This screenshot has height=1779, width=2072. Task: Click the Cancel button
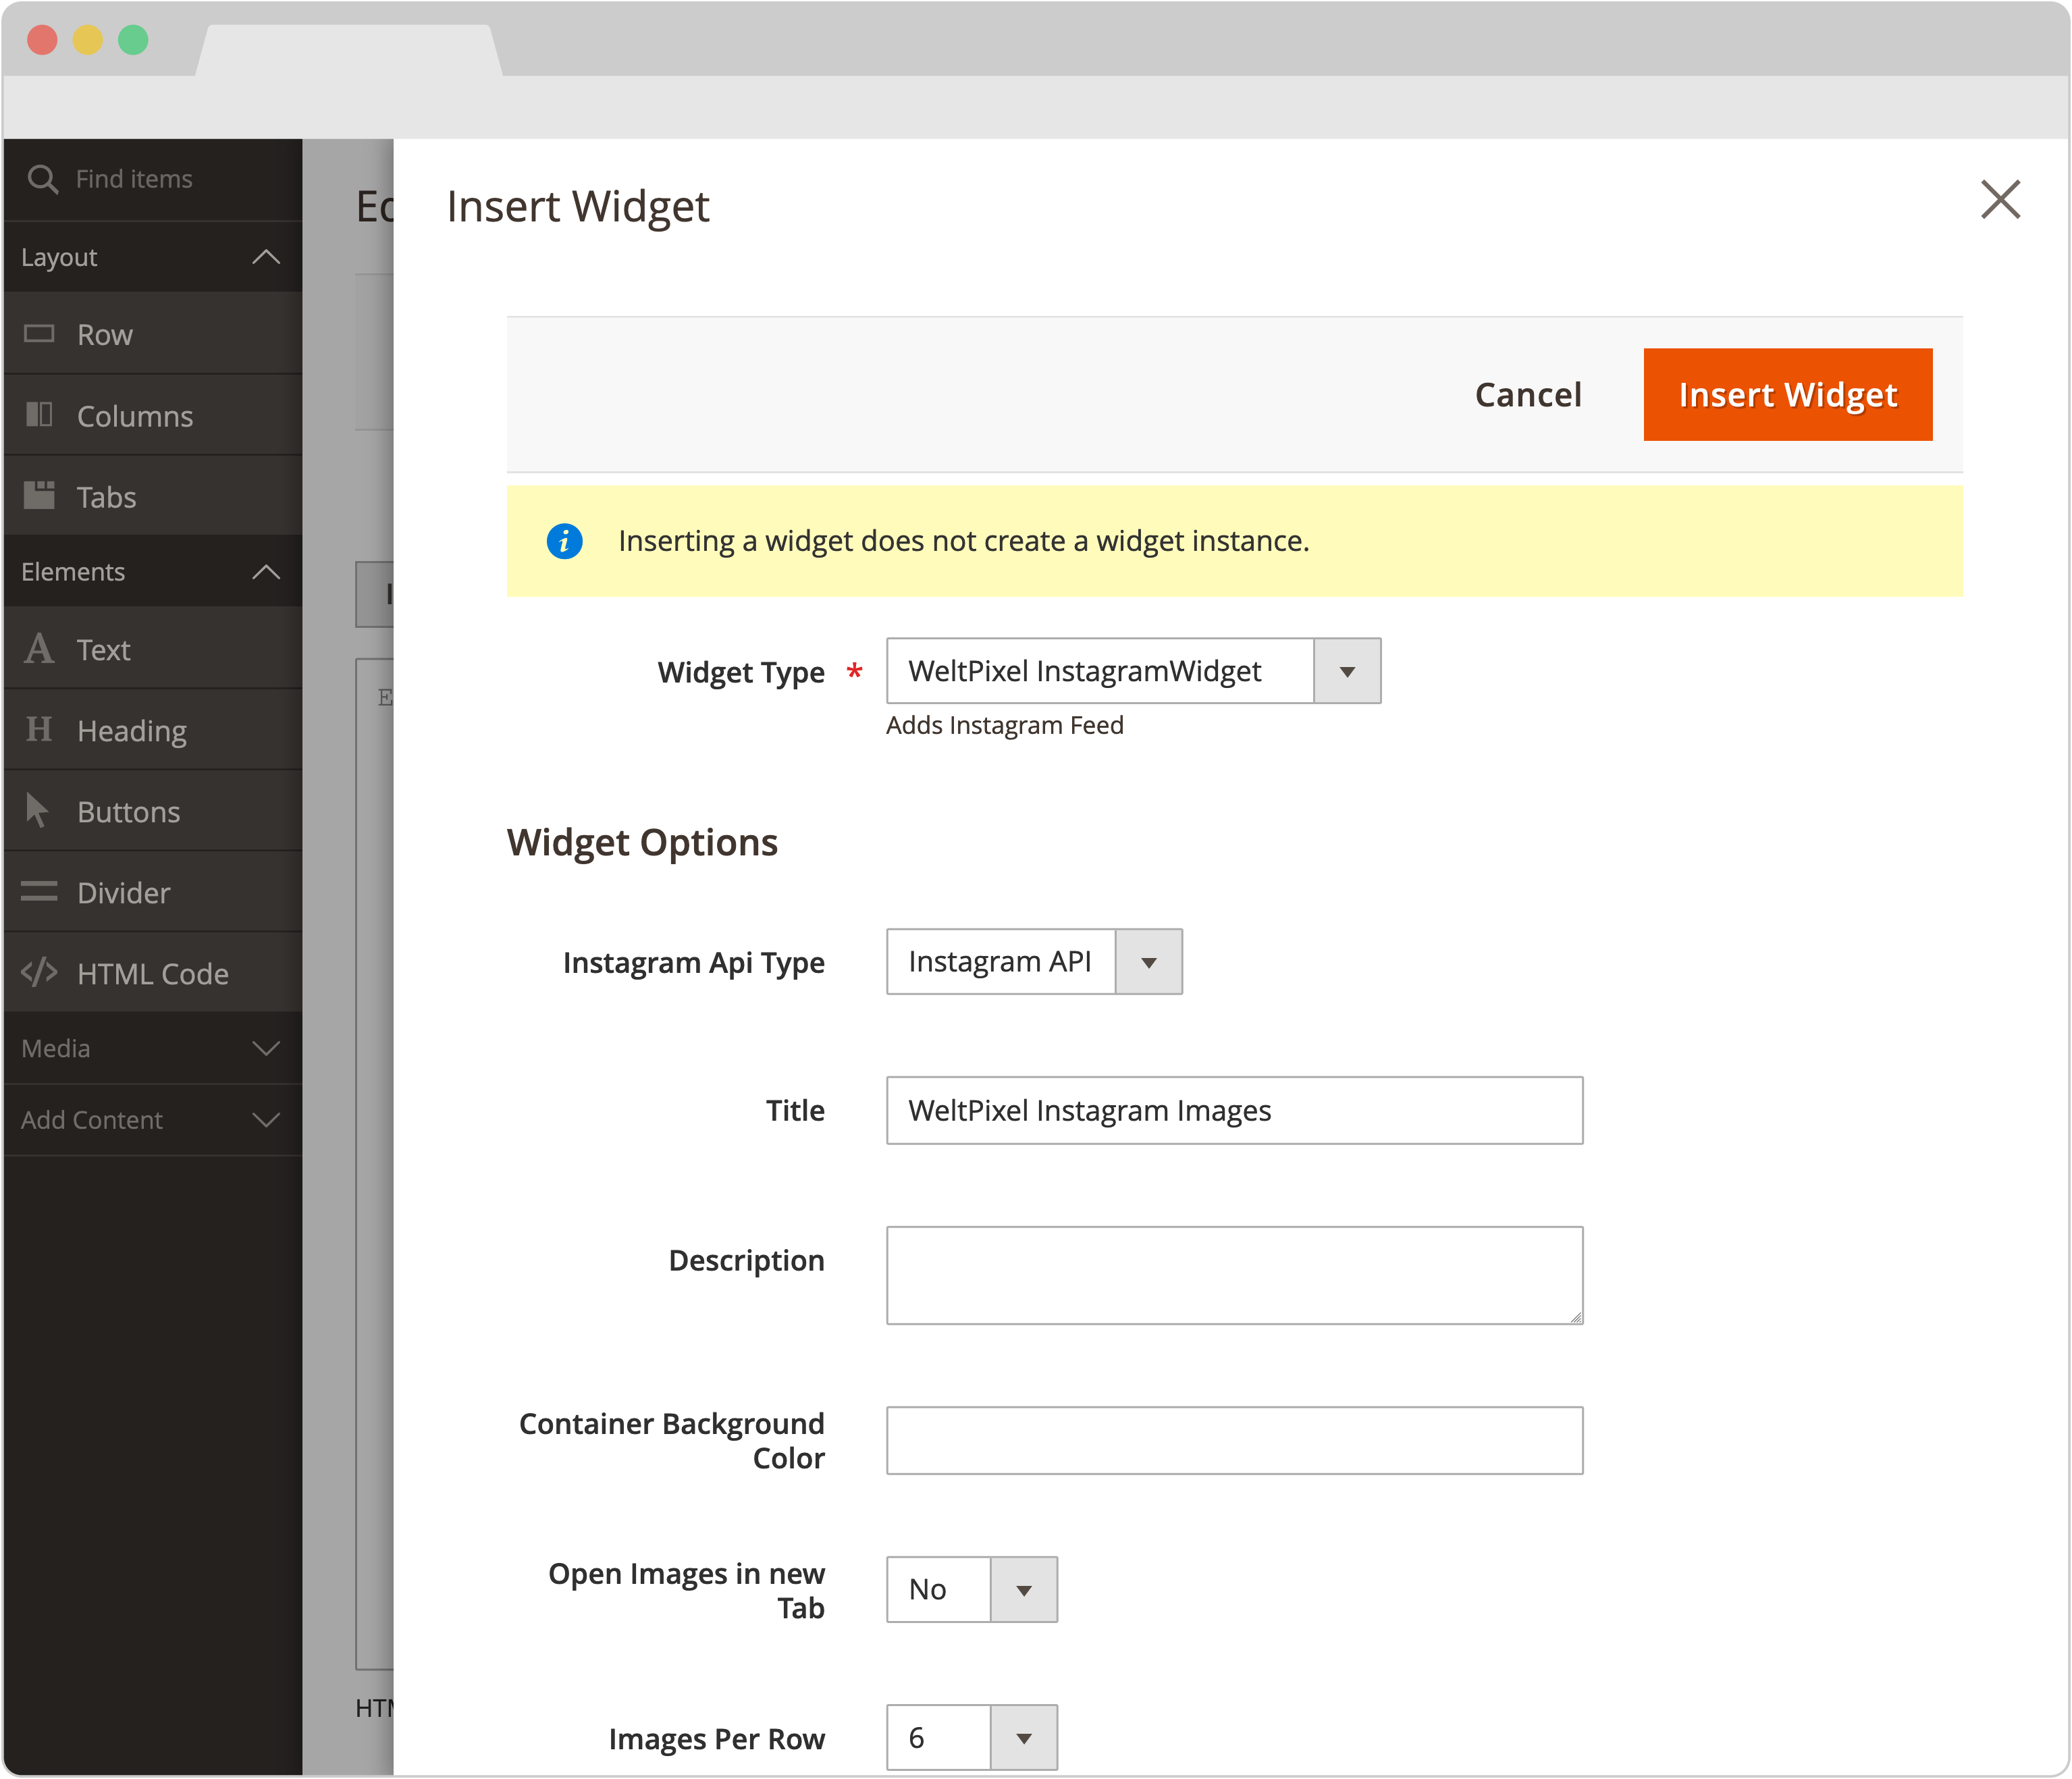click(x=1527, y=395)
